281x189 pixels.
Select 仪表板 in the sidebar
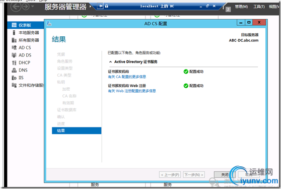(26, 25)
